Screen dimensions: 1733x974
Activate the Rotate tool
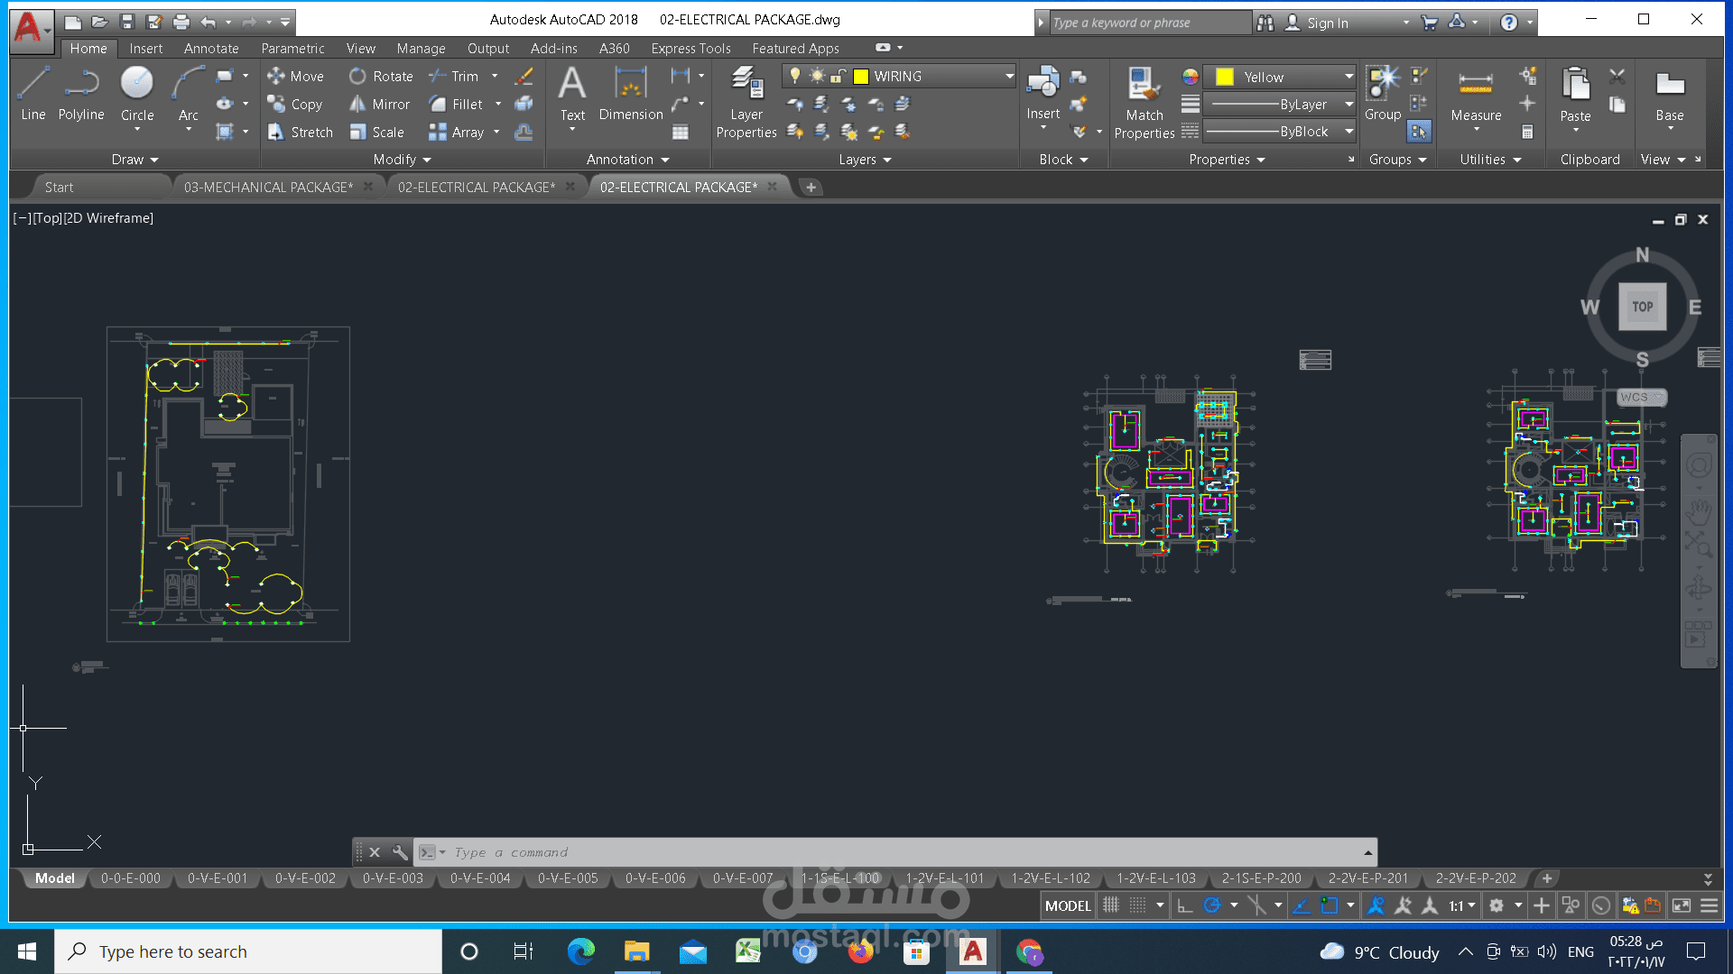coord(381,77)
